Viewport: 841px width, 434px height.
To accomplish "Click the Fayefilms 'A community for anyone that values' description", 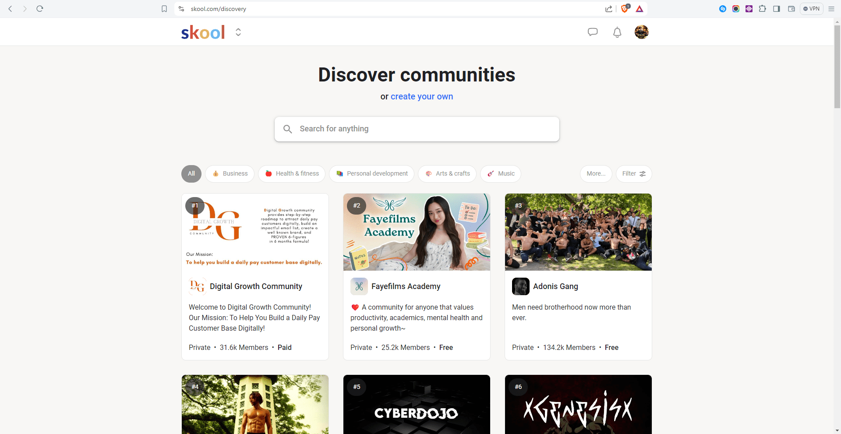I will click(417, 318).
